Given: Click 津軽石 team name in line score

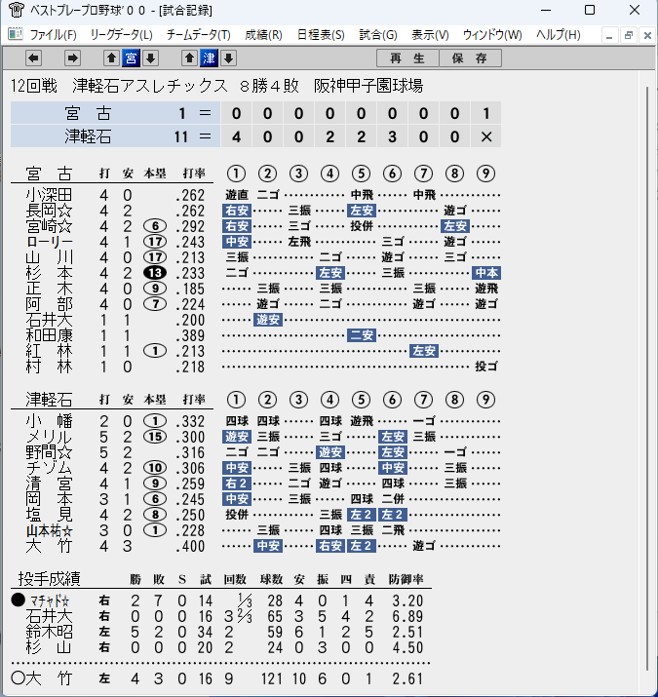Looking at the screenshot, I should point(88,136).
